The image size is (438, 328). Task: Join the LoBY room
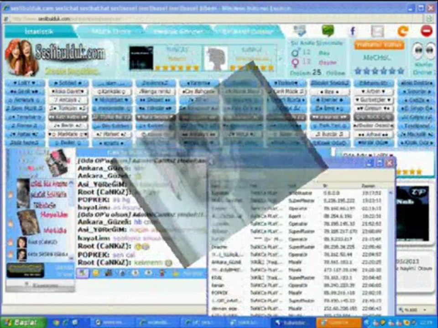click(25, 83)
